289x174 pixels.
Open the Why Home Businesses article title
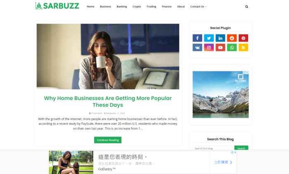[108, 102]
